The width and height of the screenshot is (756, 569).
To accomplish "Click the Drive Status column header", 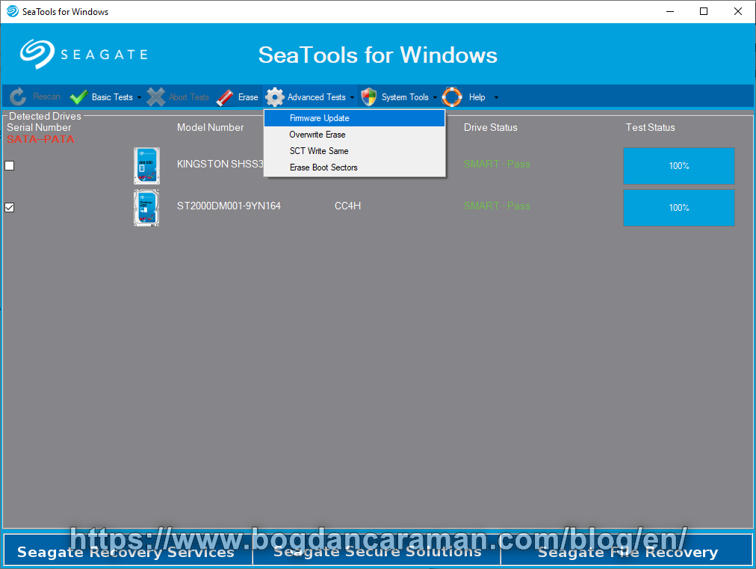I will (490, 127).
